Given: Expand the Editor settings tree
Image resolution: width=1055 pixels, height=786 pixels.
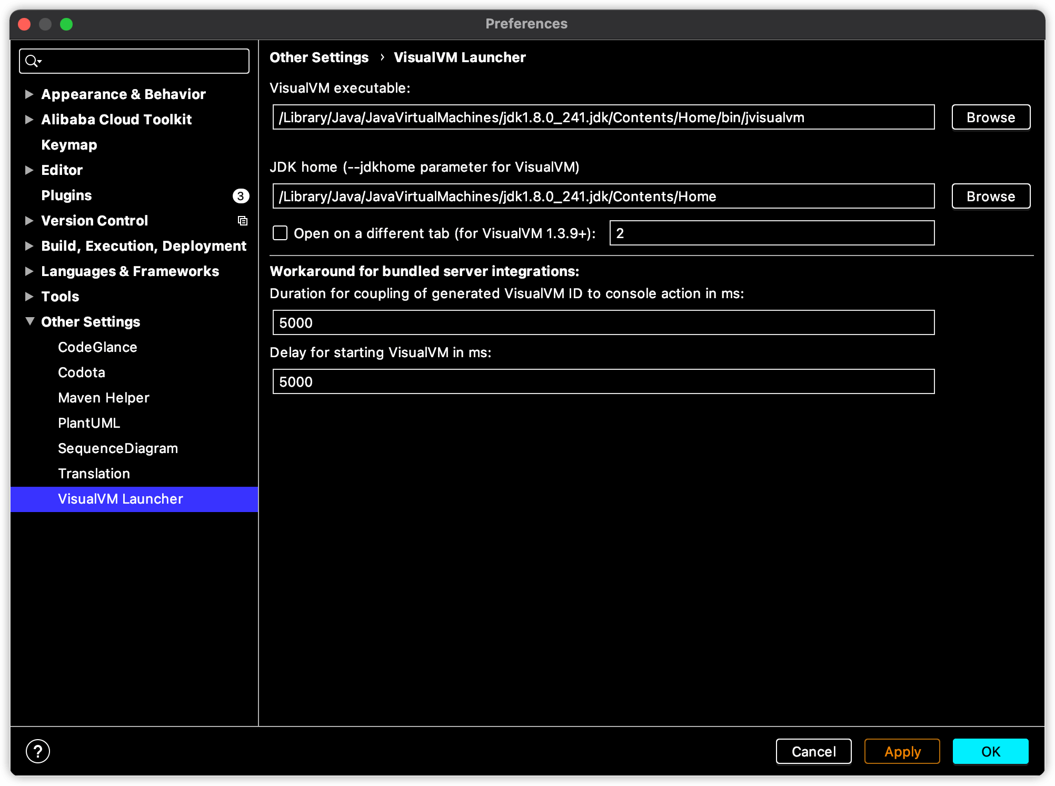Looking at the screenshot, I should pyautogui.click(x=29, y=170).
